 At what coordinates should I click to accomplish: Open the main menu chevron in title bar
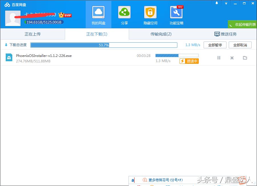tap(226, 3)
